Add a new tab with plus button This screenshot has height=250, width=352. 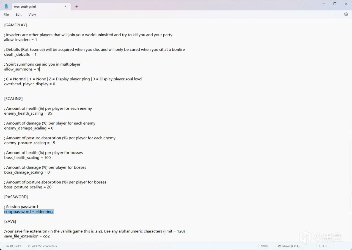click(77, 6)
